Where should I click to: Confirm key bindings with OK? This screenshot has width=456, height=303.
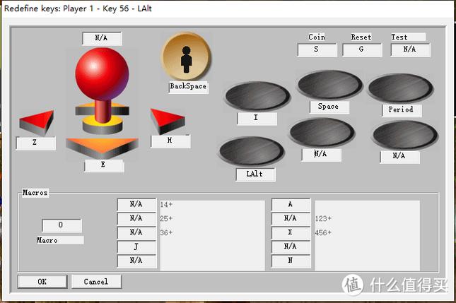pos(42,281)
